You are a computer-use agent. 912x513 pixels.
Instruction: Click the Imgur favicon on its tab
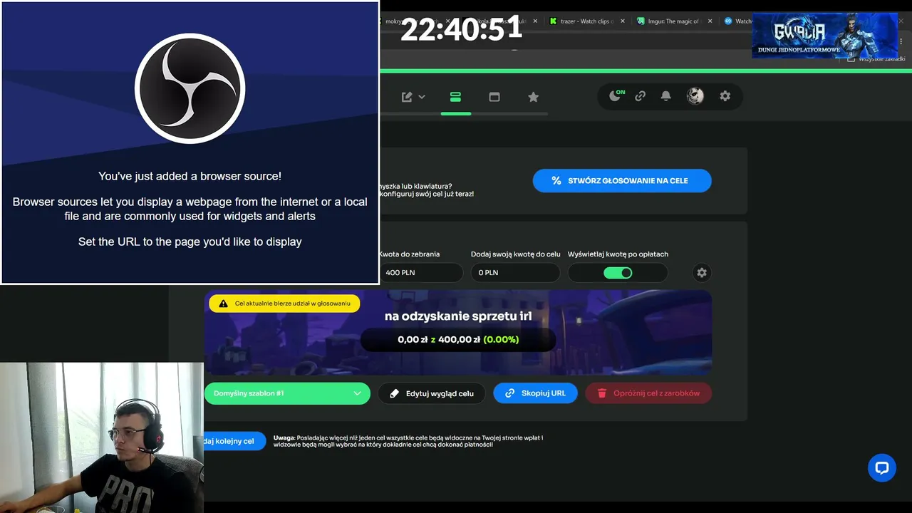(x=641, y=21)
